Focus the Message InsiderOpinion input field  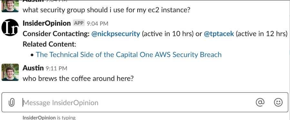[x=145, y=102]
